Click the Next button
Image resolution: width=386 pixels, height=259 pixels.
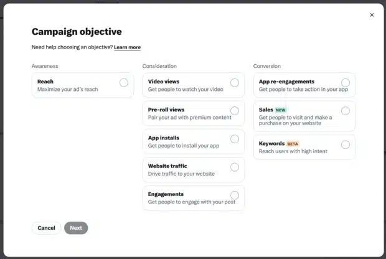point(76,228)
